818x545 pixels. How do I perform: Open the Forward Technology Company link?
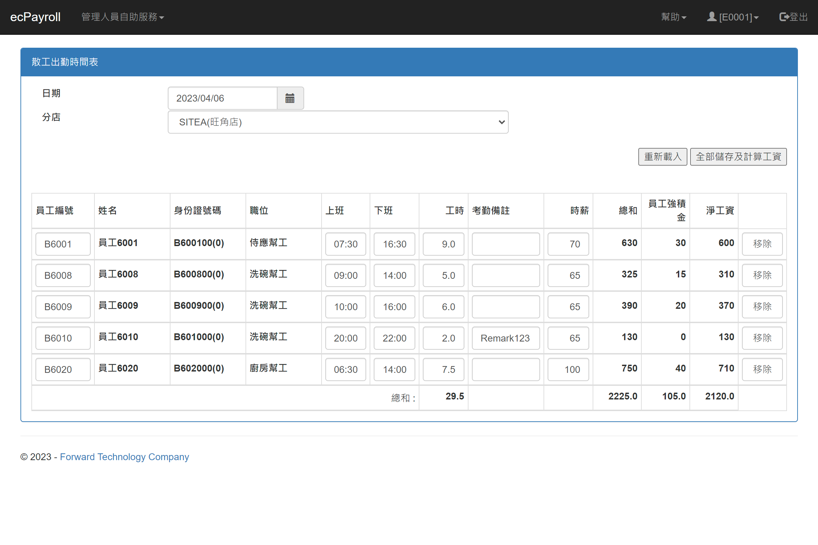tap(124, 457)
